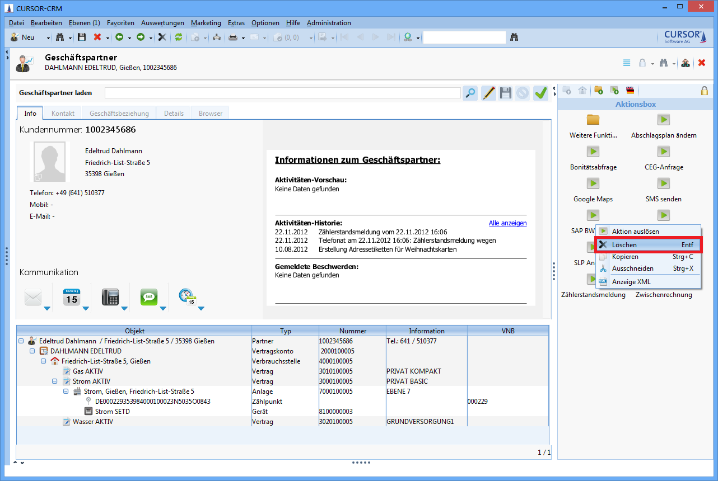Click the German flag icon in Aktionsbox toolbar
This screenshot has width=718, height=481.
(x=630, y=90)
